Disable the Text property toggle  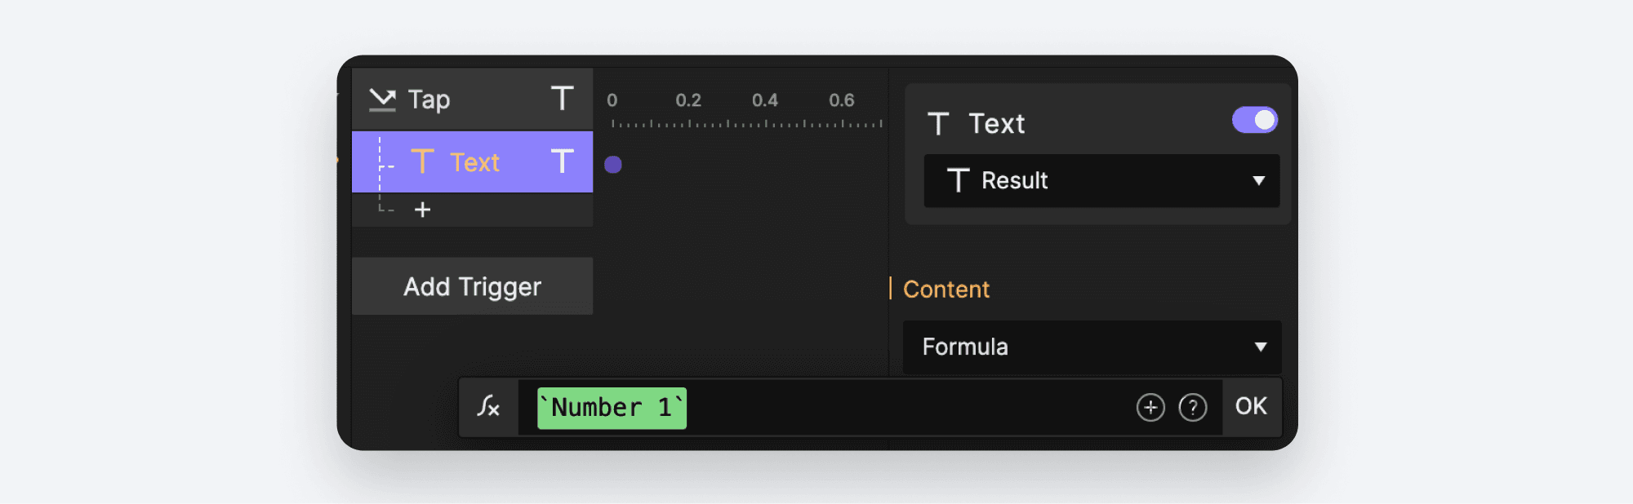(x=1253, y=119)
